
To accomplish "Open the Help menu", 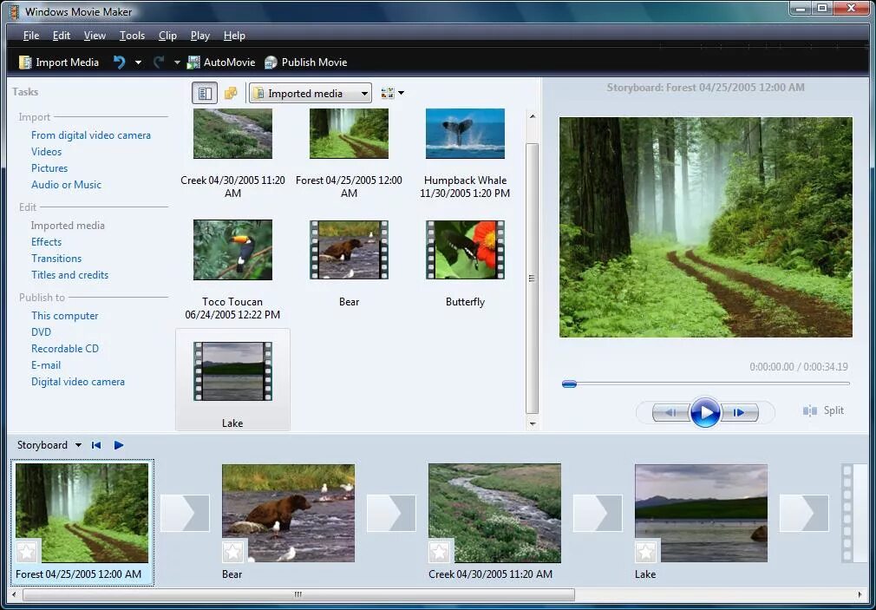I will click(234, 36).
